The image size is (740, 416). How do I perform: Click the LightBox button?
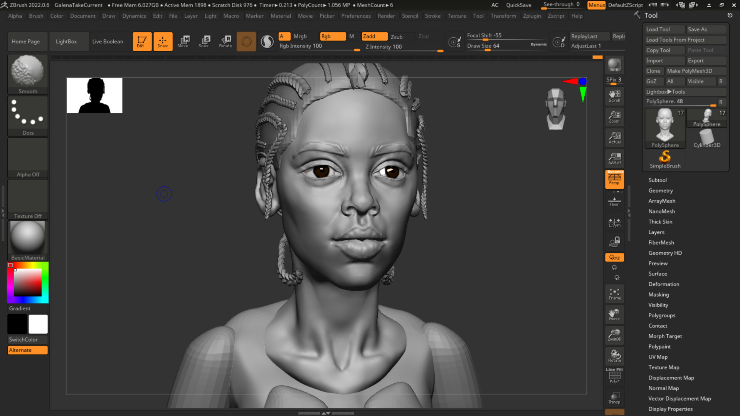point(69,41)
